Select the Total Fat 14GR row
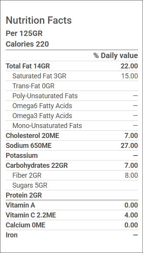The width and height of the screenshot is (143, 253). pyautogui.click(x=72, y=66)
